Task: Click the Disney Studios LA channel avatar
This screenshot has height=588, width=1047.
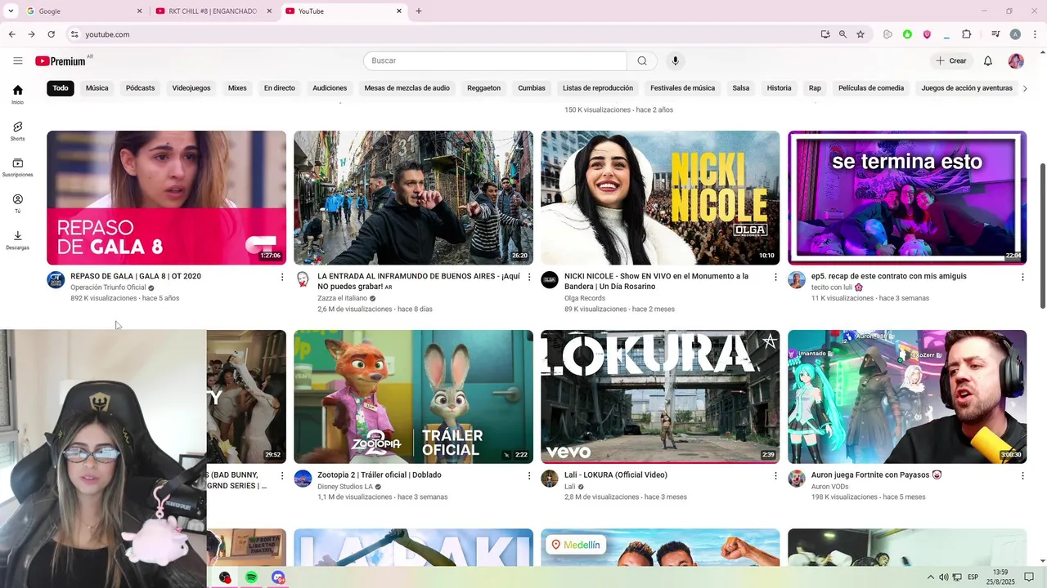Action: pos(303,479)
